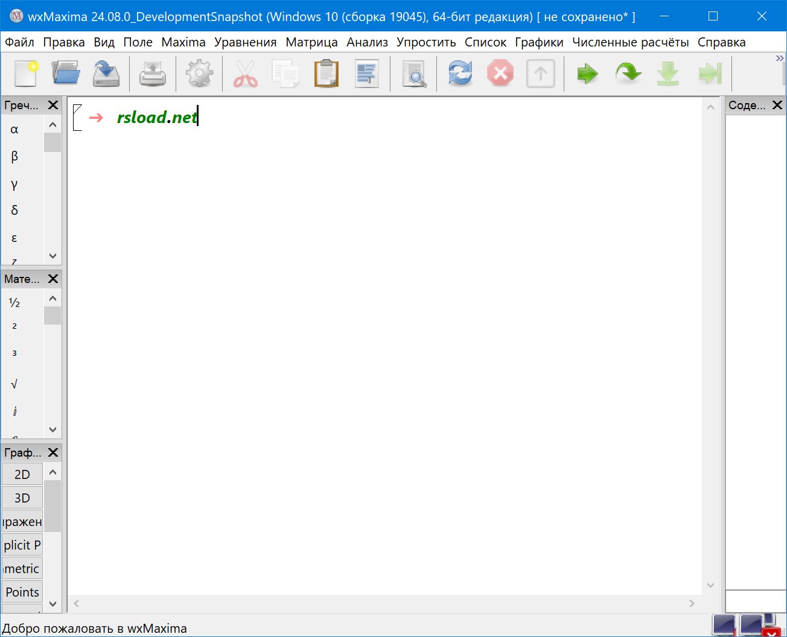Copy selection with the toolbar copy icon
The height and width of the screenshot is (637, 787).
click(x=286, y=74)
